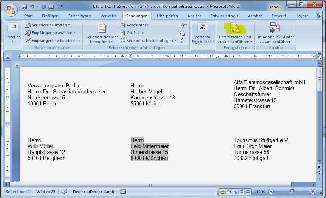Click the select browse object circle button
This screenshot has width=326, height=198.
click(x=319, y=173)
